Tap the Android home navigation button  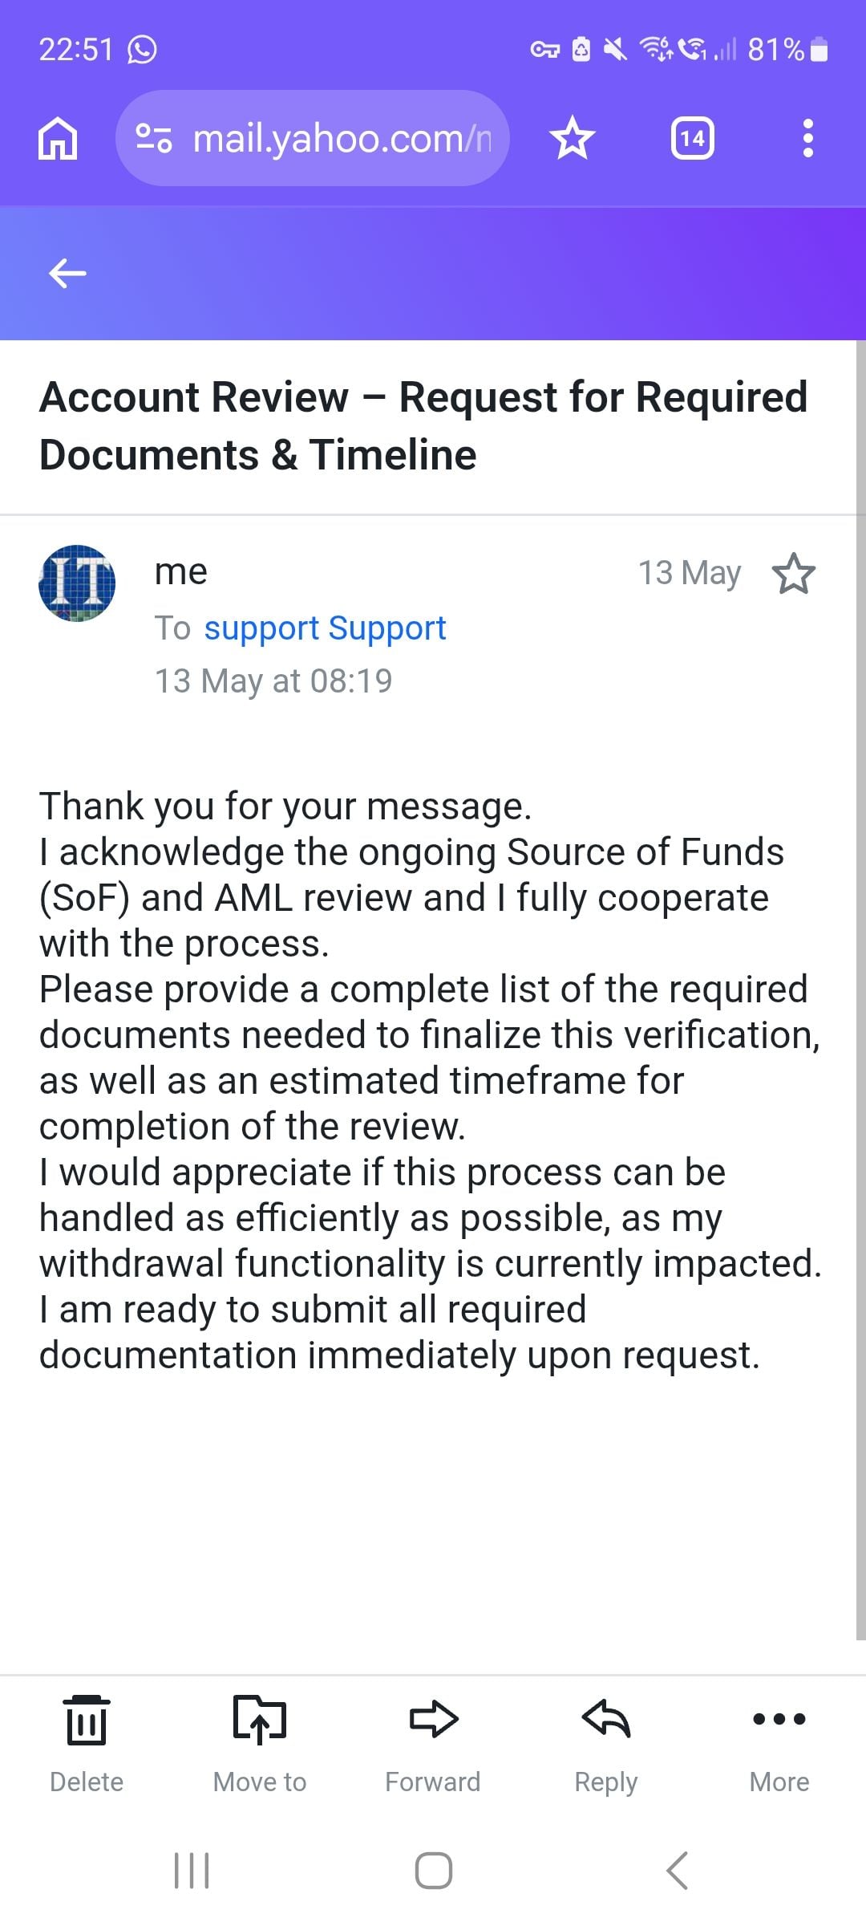tap(433, 1871)
